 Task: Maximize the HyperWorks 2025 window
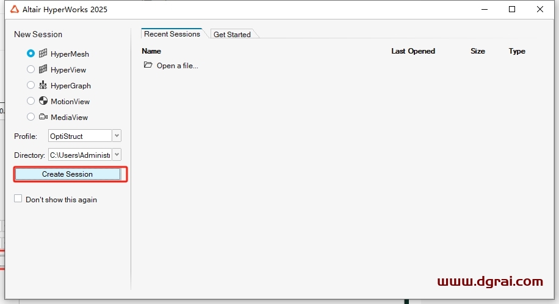coord(512,9)
